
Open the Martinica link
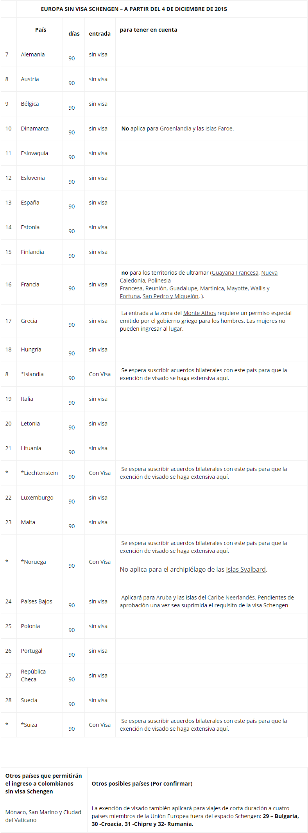click(x=212, y=288)
